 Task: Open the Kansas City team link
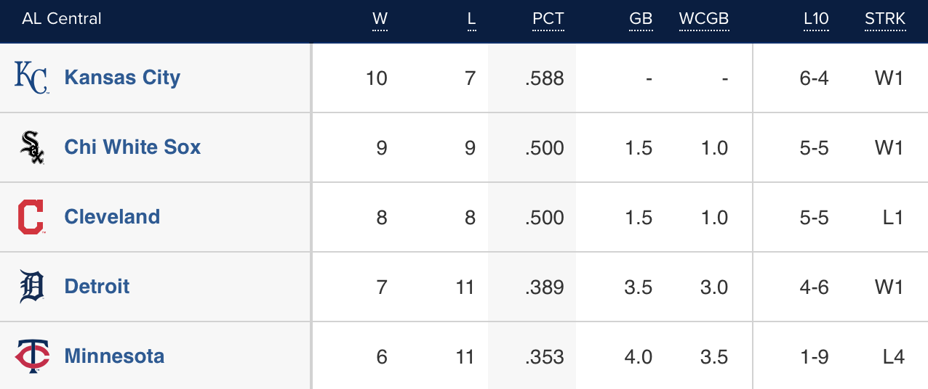pyautogui.click(x=122, y=78)
